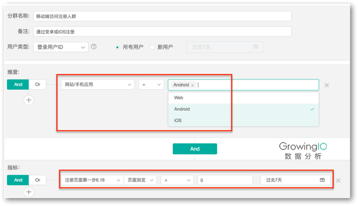
Task: Select the 新用户 radio button
Action: click(x=152, y=47)
